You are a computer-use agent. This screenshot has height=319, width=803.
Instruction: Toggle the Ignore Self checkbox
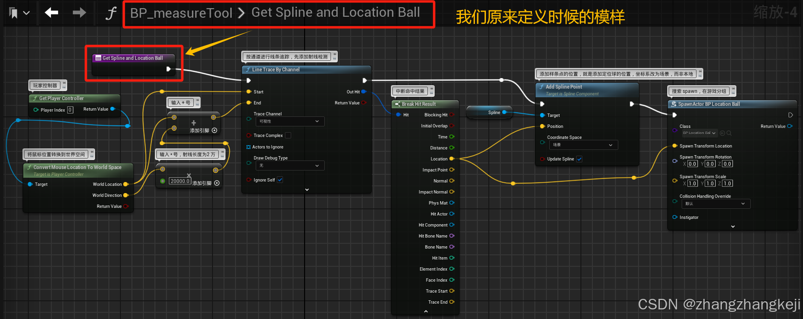point(280,180)
